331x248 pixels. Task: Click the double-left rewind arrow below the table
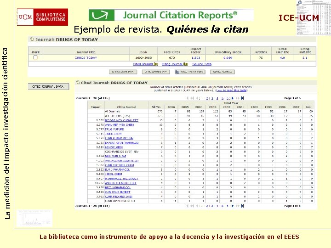pyautogui.click(x=192, y=206)
